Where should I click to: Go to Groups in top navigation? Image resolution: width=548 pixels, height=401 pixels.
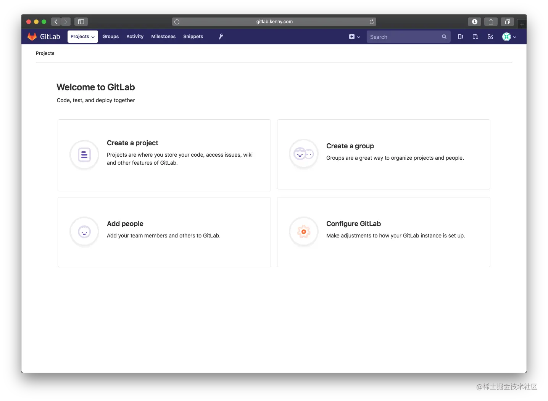pos(111,37)
